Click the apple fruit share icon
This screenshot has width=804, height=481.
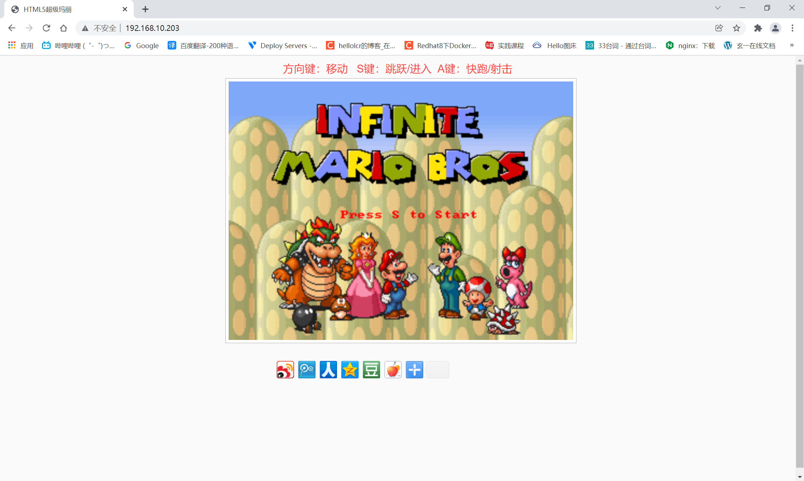[x=393, y=369]
